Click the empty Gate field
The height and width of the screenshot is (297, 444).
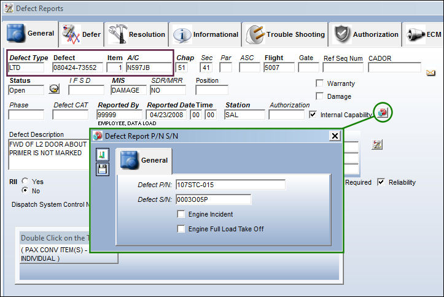pyautogui.click(x=308, y=67)
